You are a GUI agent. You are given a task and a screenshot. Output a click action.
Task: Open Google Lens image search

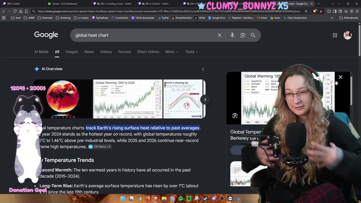click(x=243, y=35)
